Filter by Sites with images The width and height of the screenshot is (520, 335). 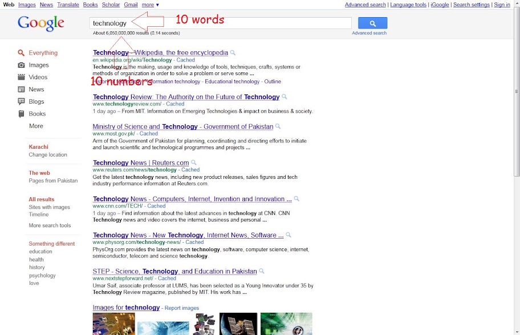pyautogui.click(x=50, y=207)
